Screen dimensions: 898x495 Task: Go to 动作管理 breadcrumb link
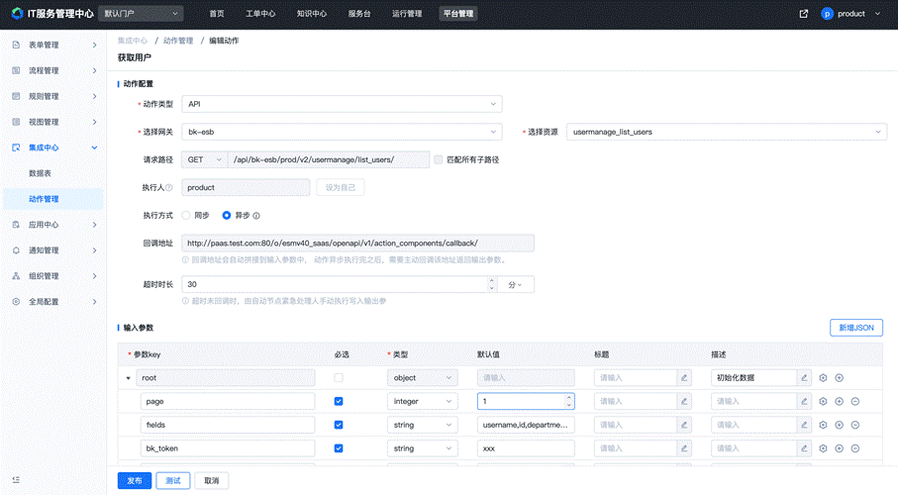tap(178, 41)
